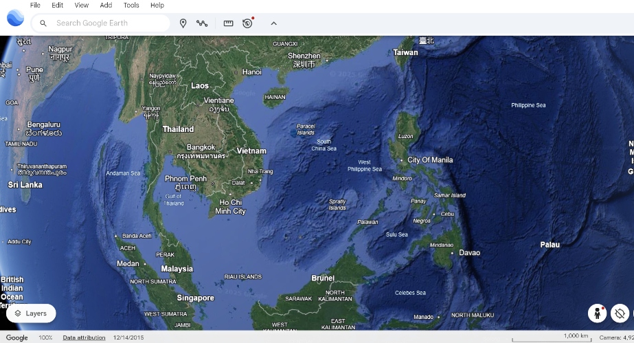The image size is (634, 343).
Task: Select the Hanoi city label
Action: (252, 72)
